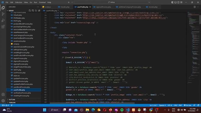Open Microsoft Edge from taskbar

tap(93, 110)
